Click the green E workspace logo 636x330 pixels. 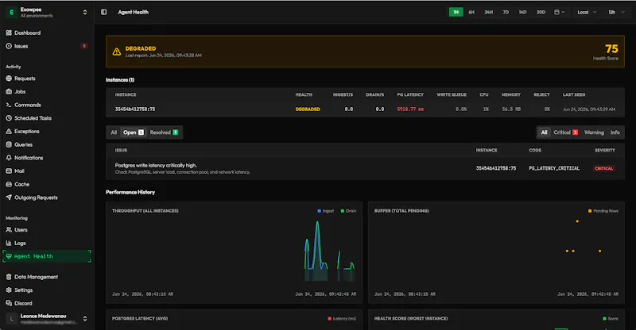click(x=11, y=13)
